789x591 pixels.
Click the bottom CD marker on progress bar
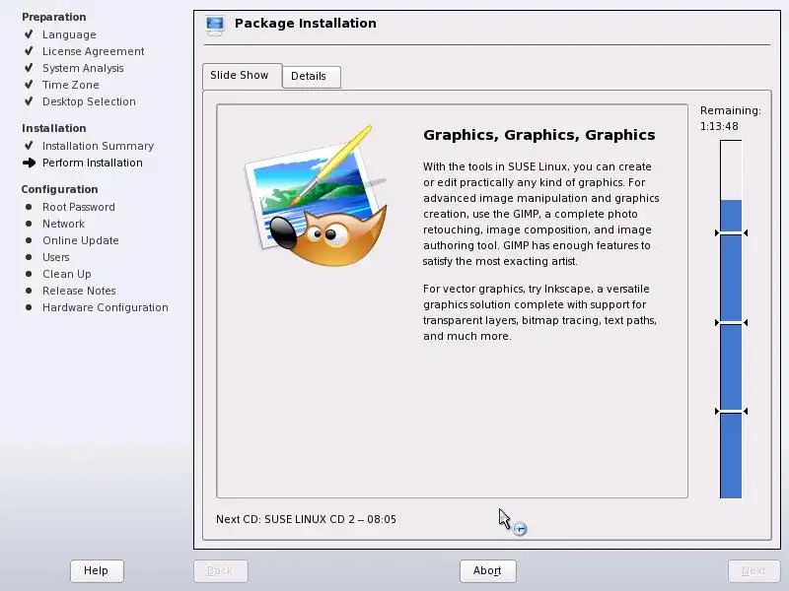(731, 412)
